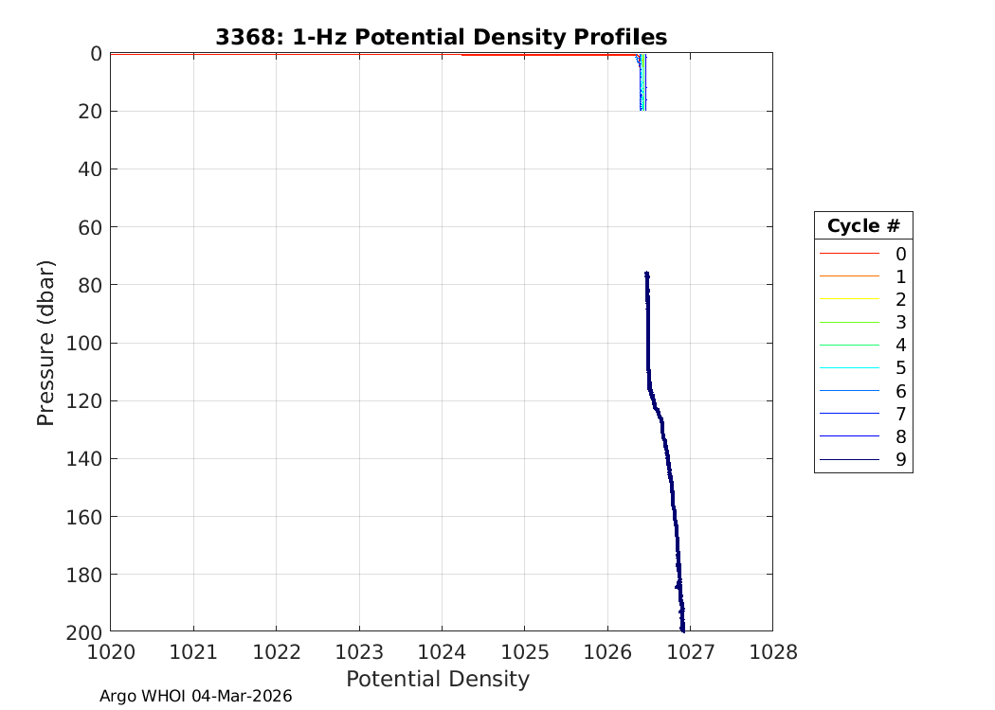Viewport: 995px width, 710px height.
Task: Select the dark Cycle 9 legend line
Action: [849, 460]
